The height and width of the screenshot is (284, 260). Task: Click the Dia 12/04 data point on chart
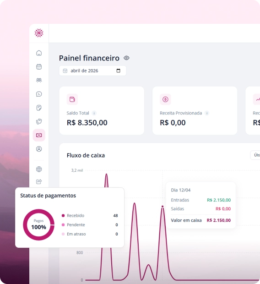click(162, 207)
